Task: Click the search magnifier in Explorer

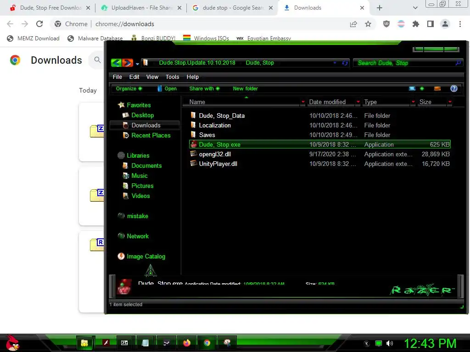Action: click(x=458, y=63)
